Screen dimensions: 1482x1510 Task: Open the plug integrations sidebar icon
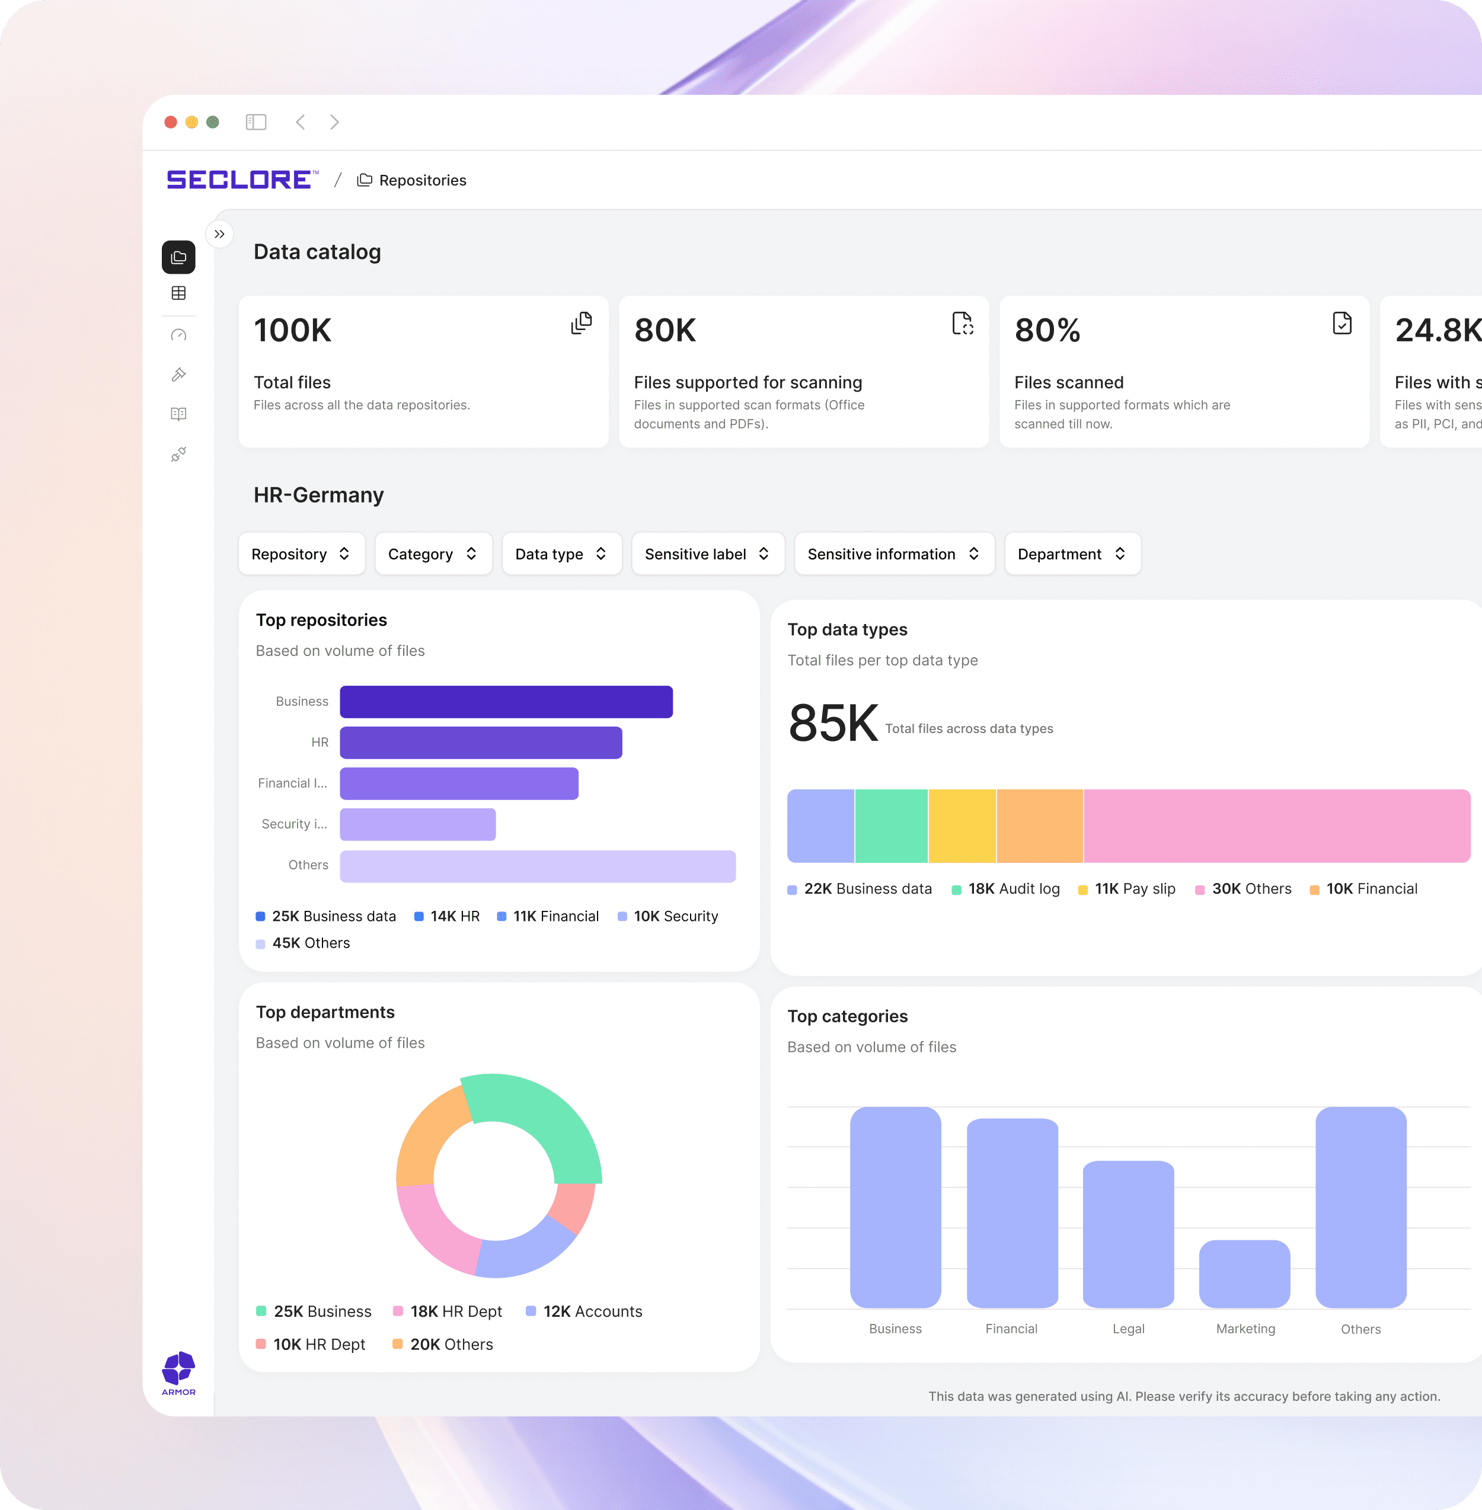click(178, 455)
